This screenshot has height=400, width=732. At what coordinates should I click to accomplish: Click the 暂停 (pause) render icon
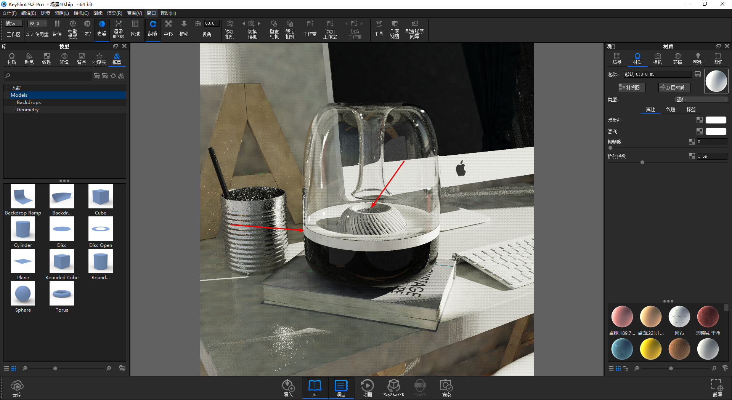click(x=57, y=28)
